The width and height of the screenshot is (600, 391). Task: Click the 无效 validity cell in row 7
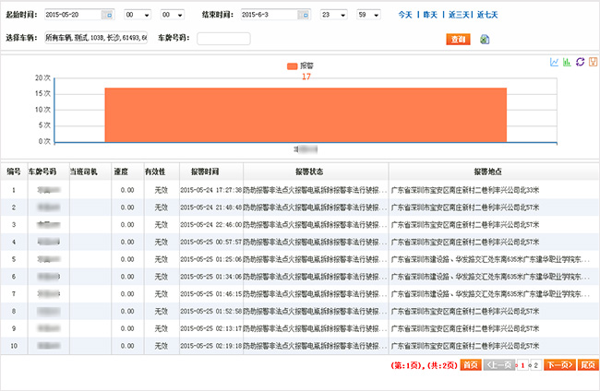point(162,294)
